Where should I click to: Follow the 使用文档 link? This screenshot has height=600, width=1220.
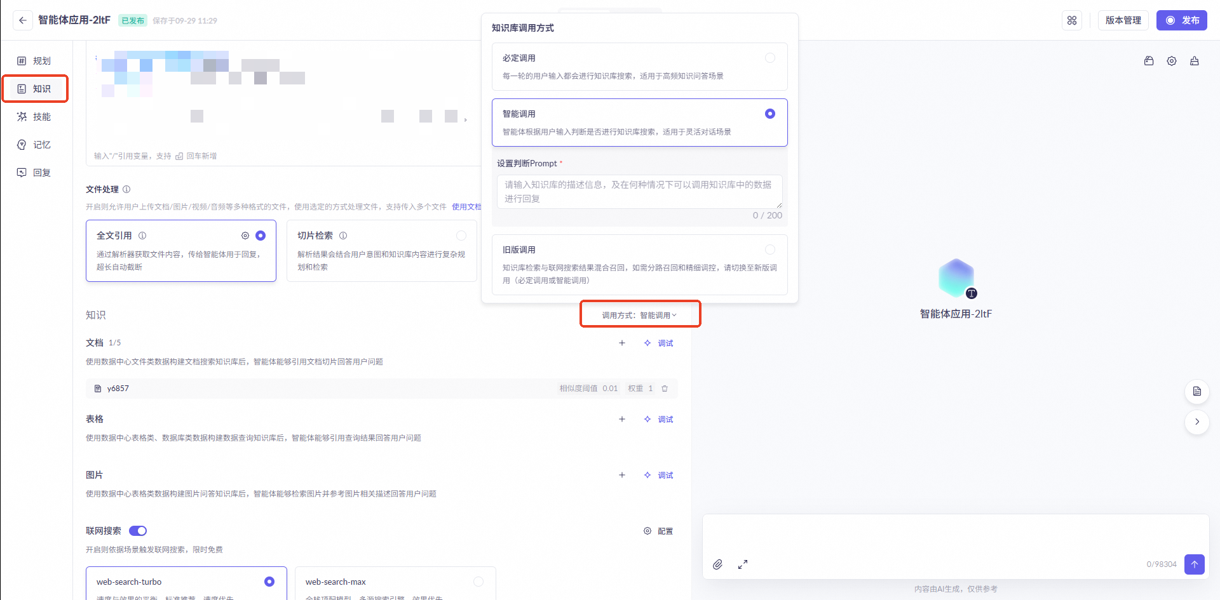tap(466, 207)
